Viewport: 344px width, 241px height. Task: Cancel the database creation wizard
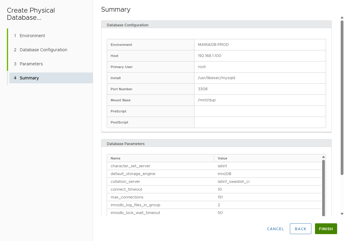click(x=275, y=229)
